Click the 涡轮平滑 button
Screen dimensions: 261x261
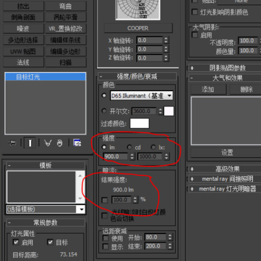pos(66,17)
